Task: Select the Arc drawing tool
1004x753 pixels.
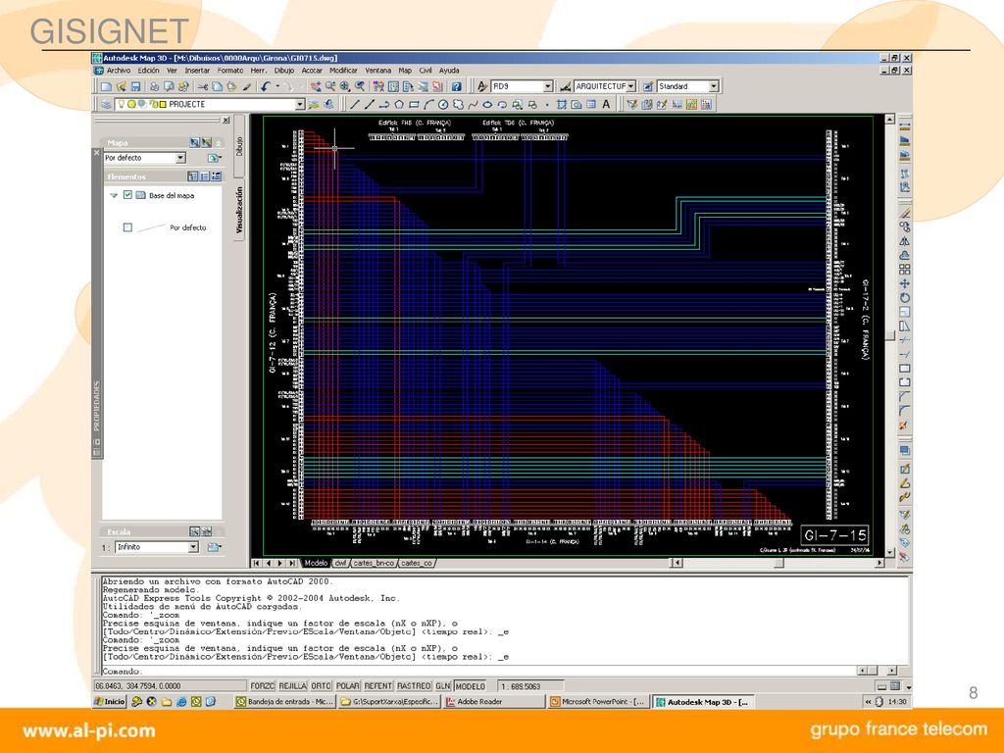Action: pyautogui.click(x=427, y=104)
